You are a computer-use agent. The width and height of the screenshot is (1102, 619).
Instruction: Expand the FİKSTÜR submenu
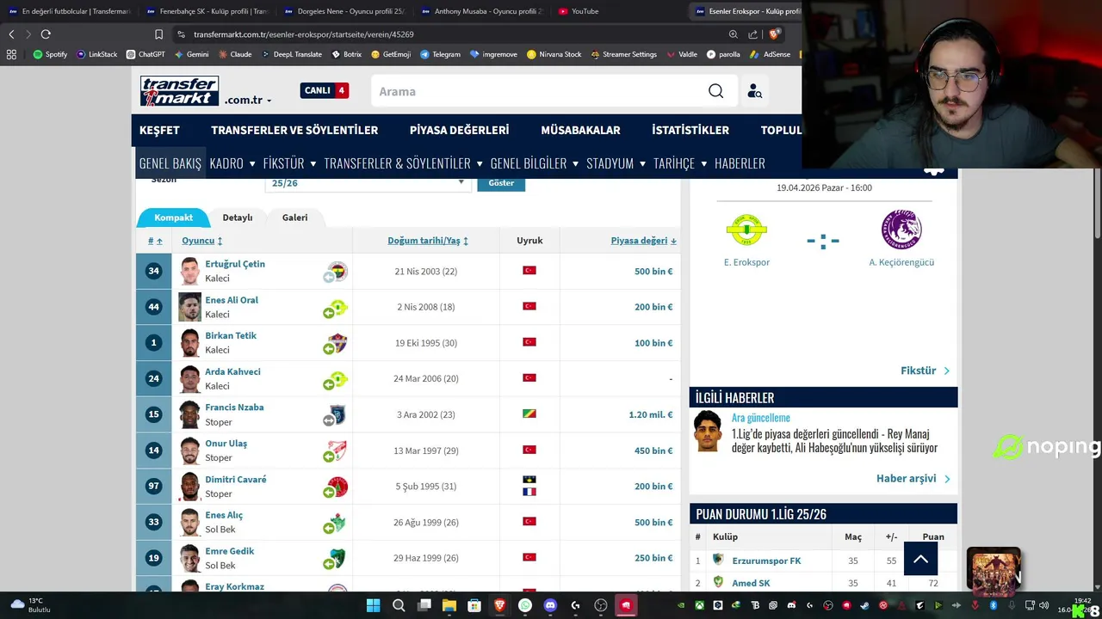290,163
